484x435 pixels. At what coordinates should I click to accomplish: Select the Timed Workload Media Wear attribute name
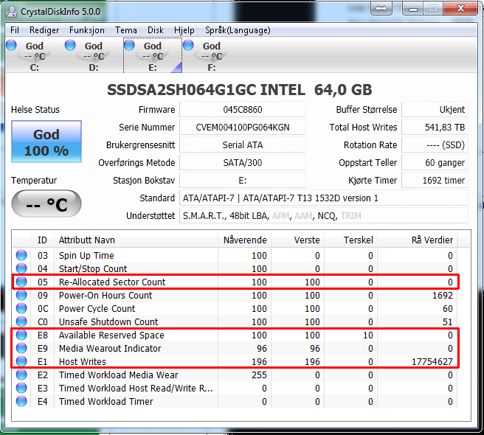click(119, 375)
